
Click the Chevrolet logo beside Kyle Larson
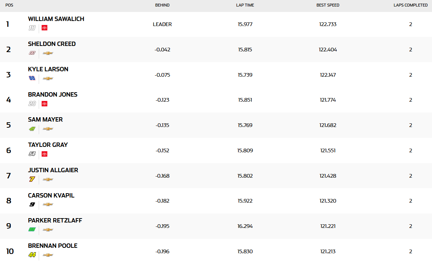coord(48,79)
